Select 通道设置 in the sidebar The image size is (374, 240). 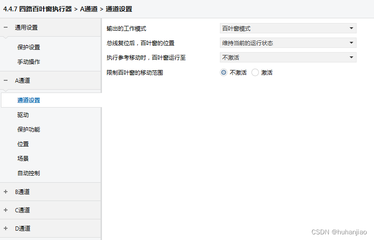coord(29,100)
